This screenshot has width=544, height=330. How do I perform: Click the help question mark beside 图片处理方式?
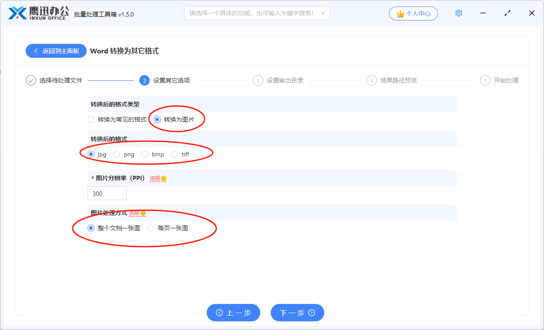click(144, 213)
